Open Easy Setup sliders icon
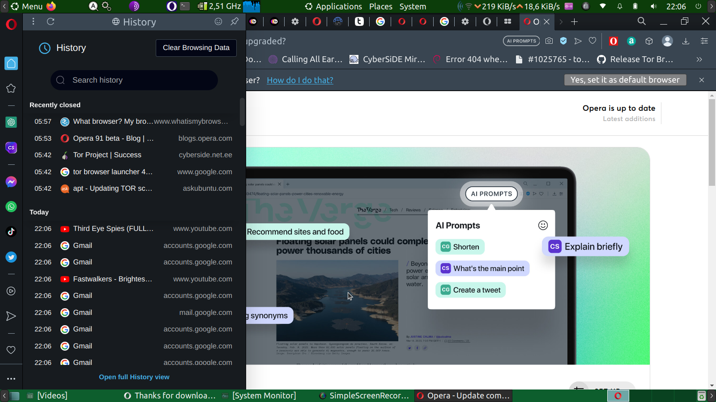The height and width of the screenshot is (402, 716). pos(704,41)
